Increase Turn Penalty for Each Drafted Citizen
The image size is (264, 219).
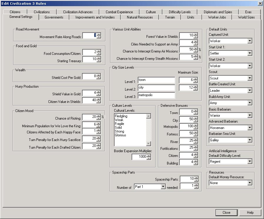pyautogui.click(x=98, y=144)
